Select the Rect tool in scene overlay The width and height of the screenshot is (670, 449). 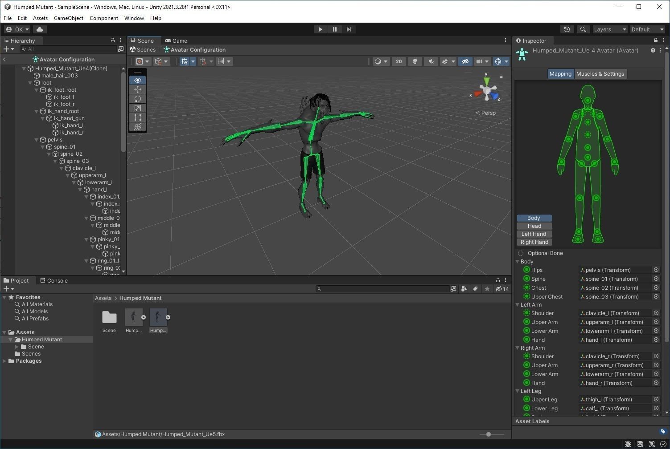pyautogui.click(x=138, y=117)
